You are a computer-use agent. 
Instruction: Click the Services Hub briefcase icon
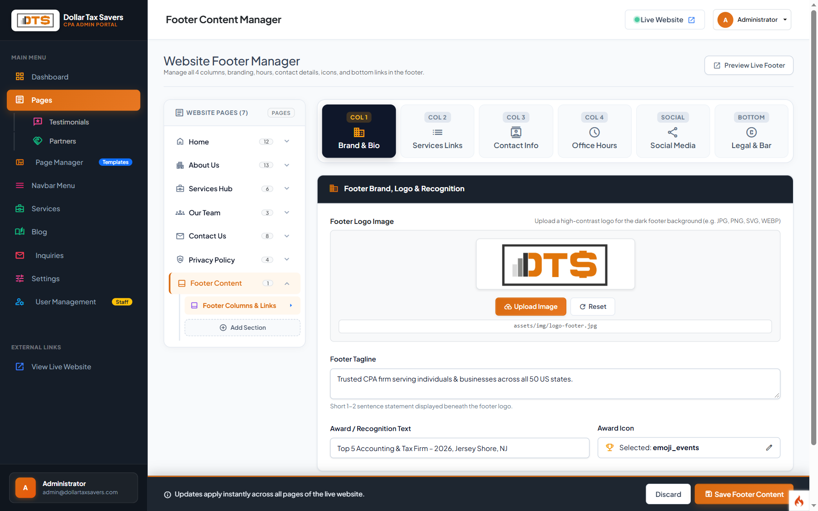coord(180,189)
